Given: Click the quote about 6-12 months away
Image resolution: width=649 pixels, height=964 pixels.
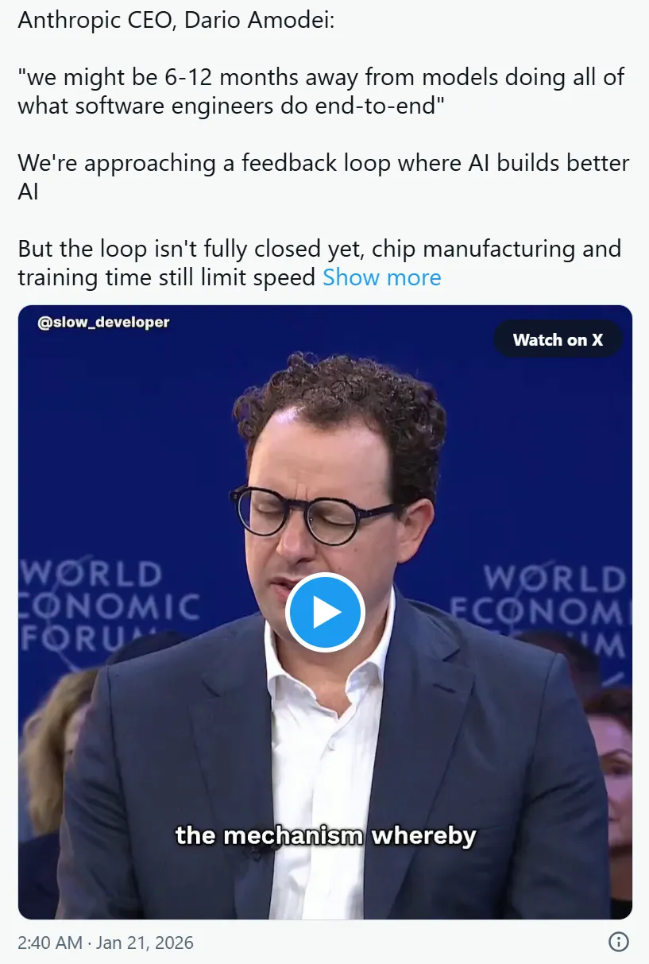Looking at the screenshot, I should pos(321,91).
